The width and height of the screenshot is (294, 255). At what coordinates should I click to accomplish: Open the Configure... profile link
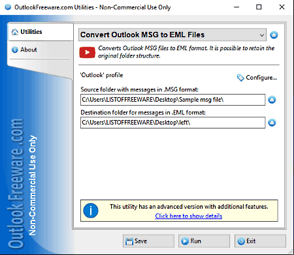pyautogui.click(x=261, y=78)
